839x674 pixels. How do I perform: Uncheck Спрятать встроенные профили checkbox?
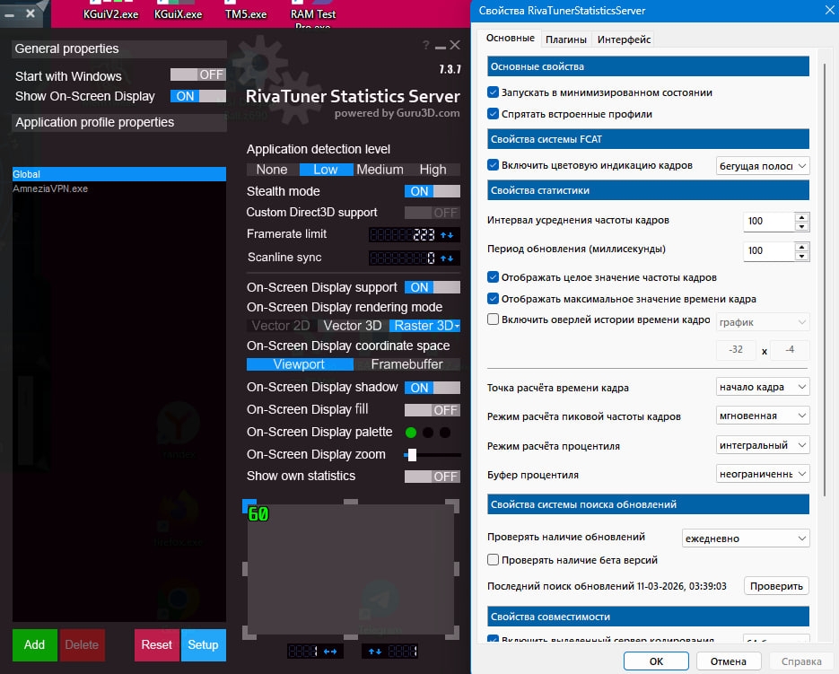[x=494, y=113]
